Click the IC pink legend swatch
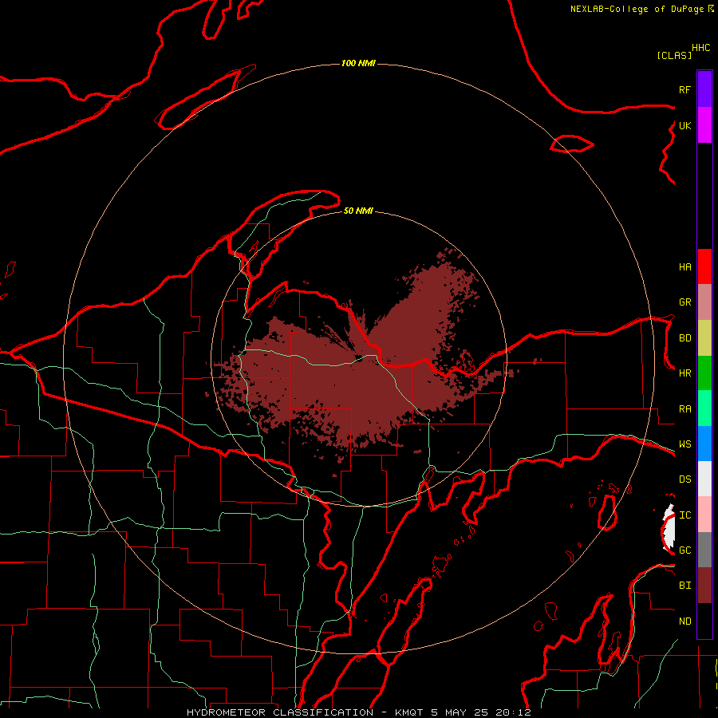This screenshot has width=718, height=718. 704,515
